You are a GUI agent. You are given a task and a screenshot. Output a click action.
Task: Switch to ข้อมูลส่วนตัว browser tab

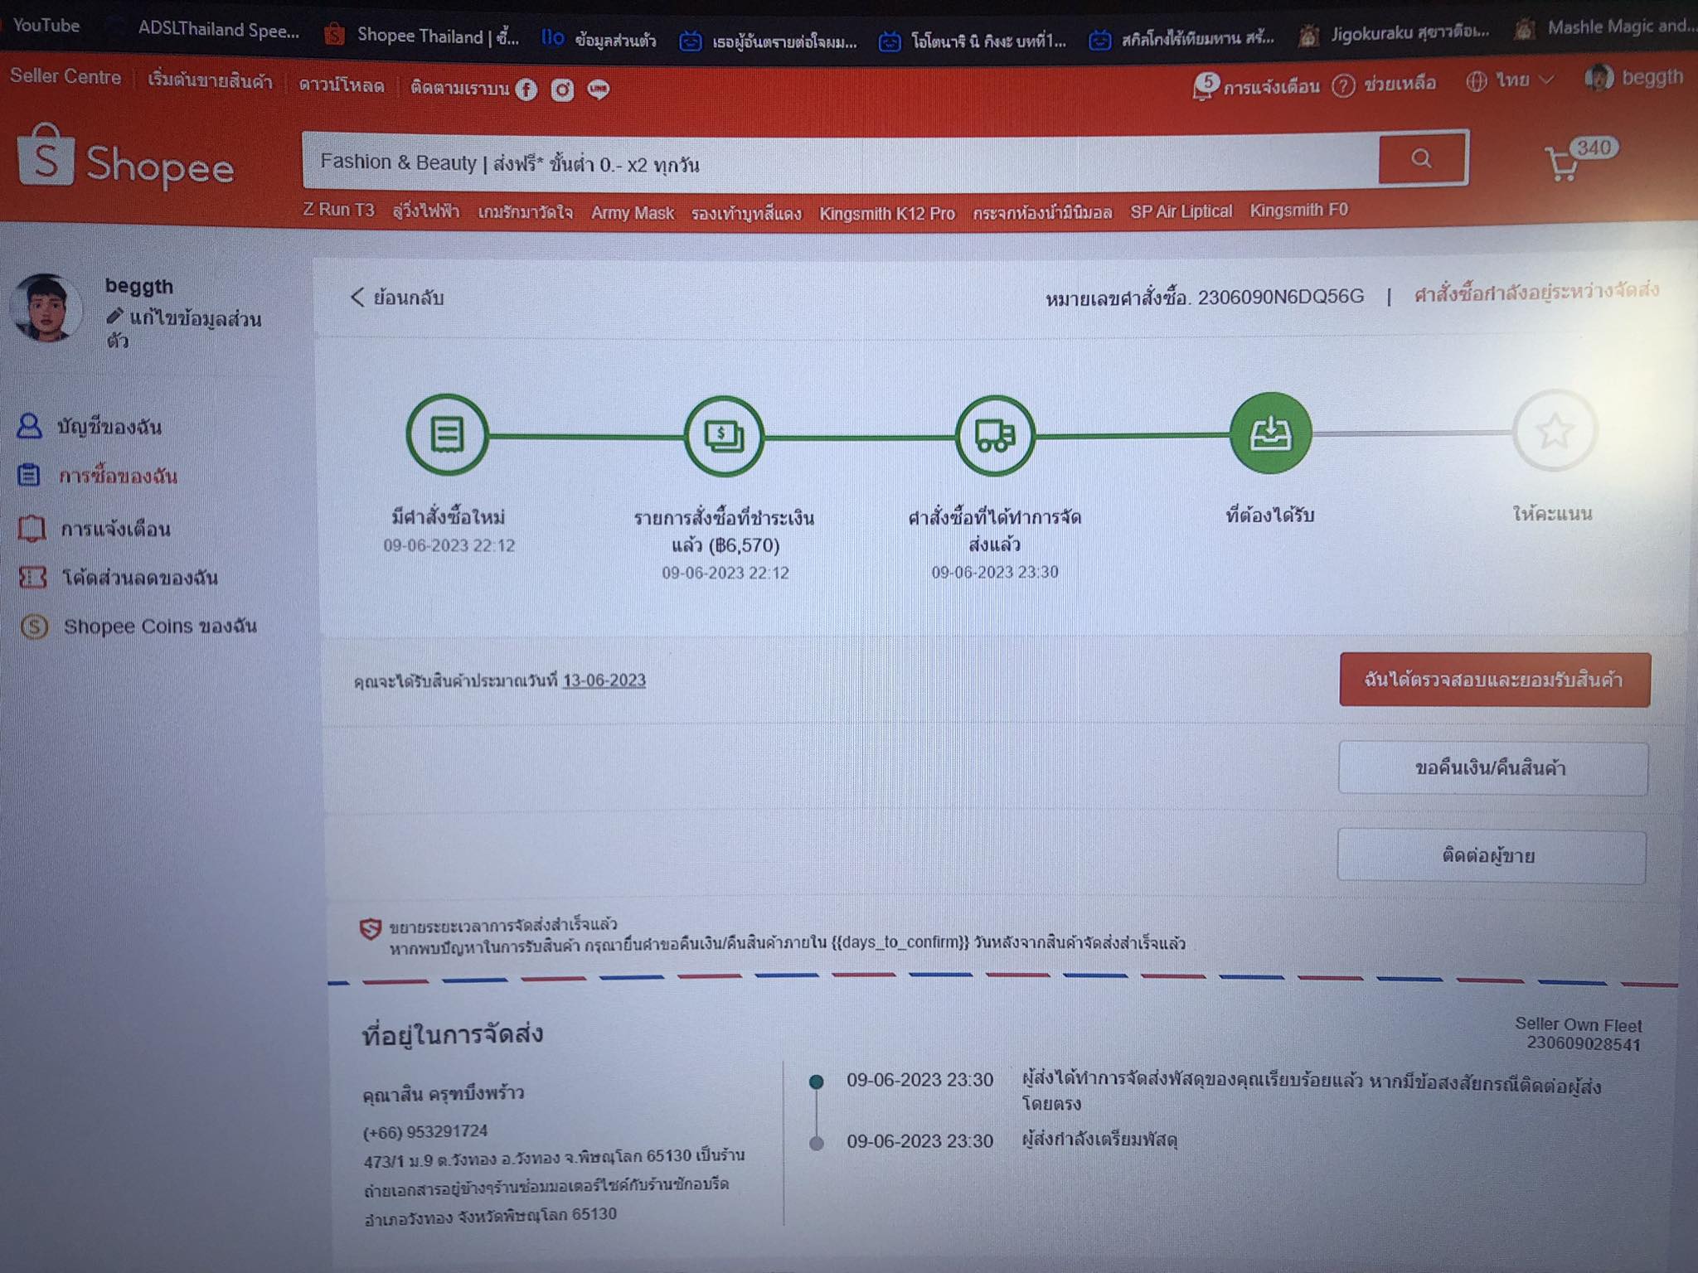(599, 39)
